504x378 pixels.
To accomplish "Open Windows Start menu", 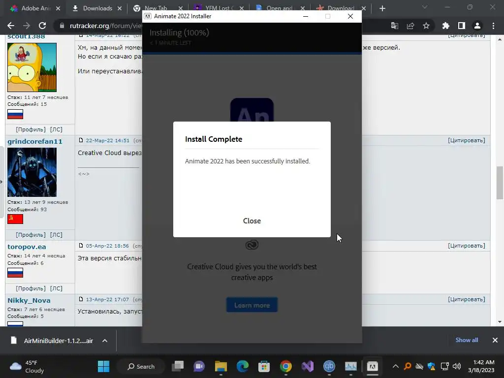I will [103, 366].
